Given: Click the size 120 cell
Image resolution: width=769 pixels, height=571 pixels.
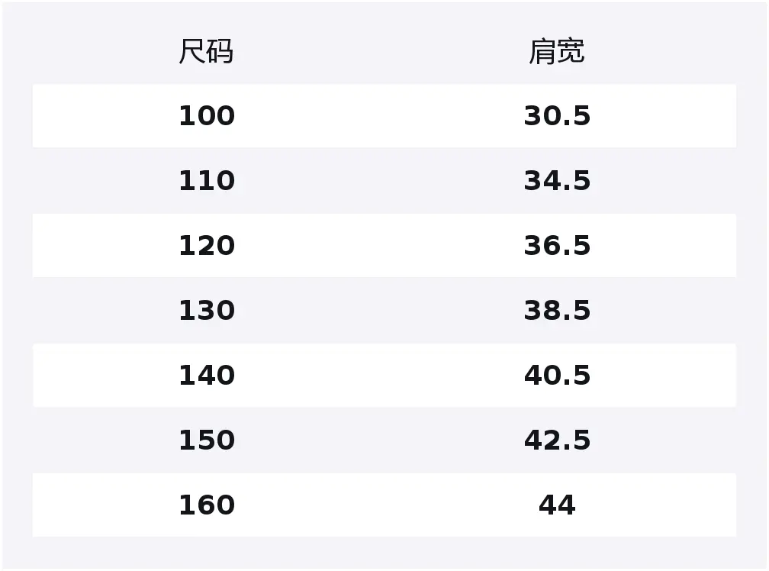Looking at the screenshot, I should pyautogui.click(x=206, y=246).
